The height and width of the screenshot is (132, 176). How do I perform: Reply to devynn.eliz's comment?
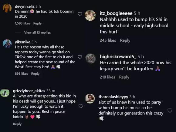pyautogui.click(x=37, y=23)
